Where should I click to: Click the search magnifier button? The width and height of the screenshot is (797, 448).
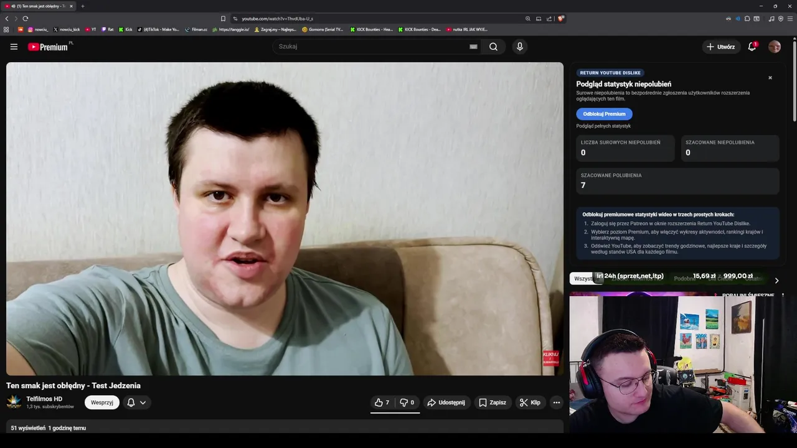pos(493,47)
